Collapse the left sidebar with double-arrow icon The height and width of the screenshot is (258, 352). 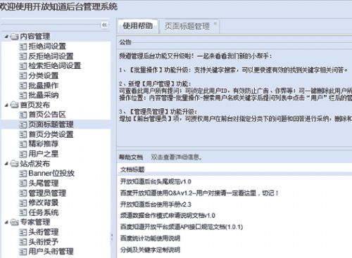tap(104, 25)
